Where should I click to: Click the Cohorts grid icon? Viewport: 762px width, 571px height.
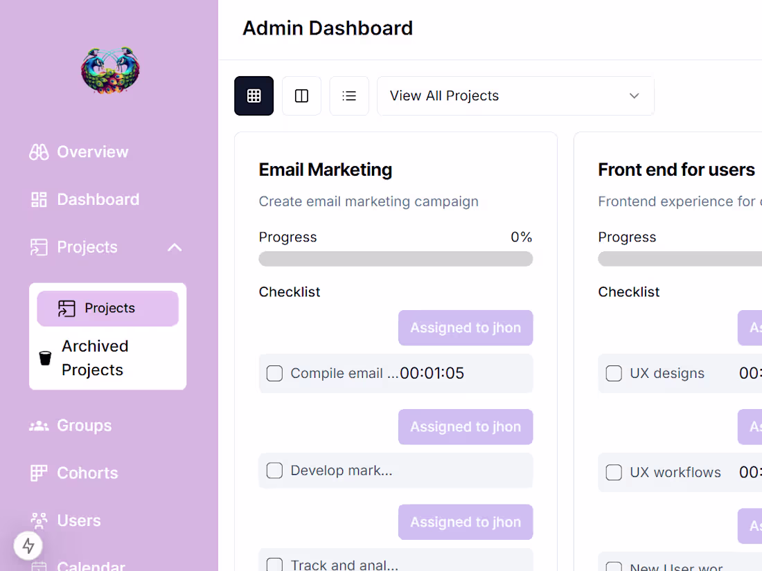(x=39, y=473)
